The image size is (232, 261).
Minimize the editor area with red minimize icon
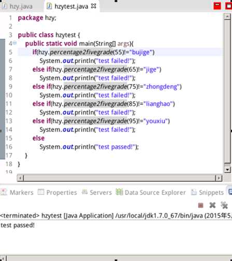[x=217, y=6]
